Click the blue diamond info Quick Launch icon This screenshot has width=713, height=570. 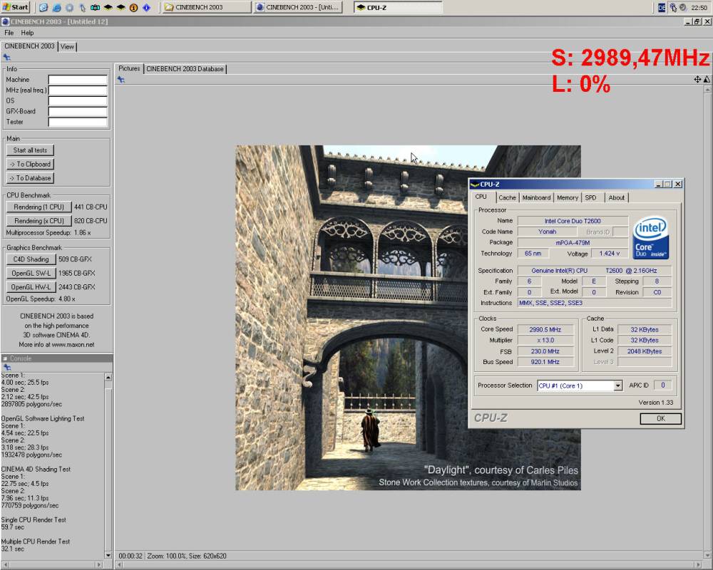coord(146,7)
